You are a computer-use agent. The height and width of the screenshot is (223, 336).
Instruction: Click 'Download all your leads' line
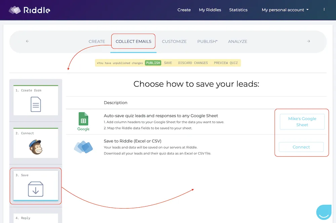(157, 153)
